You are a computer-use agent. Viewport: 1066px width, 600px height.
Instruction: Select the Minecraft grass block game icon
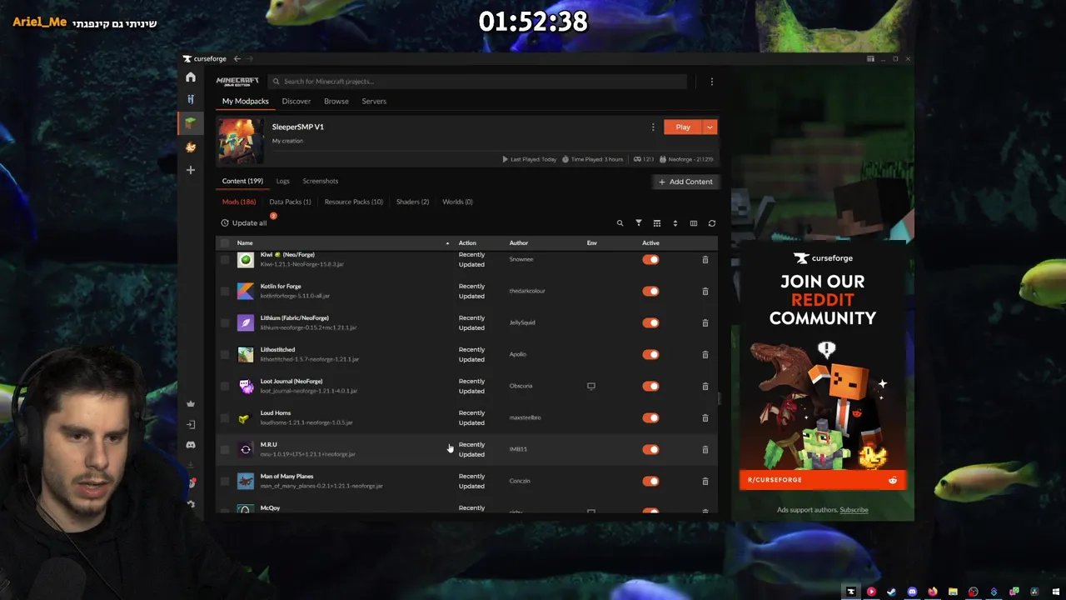click(x=191, y=122)
